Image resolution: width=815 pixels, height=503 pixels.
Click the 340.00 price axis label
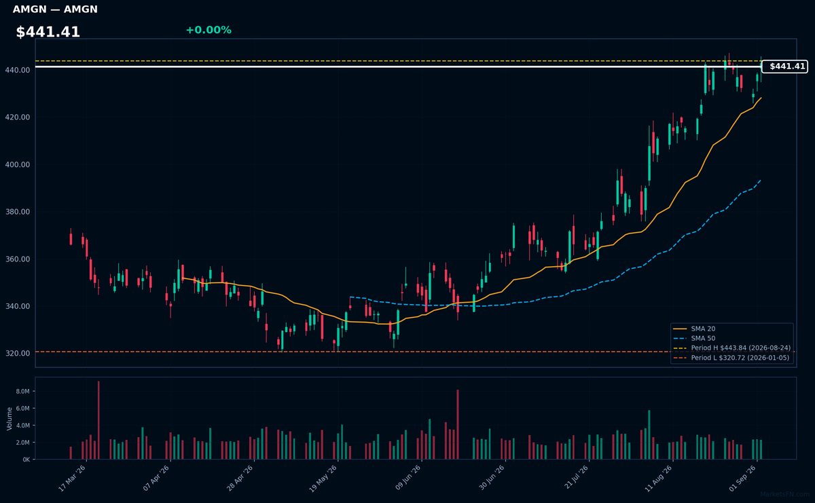coord(18,306)
